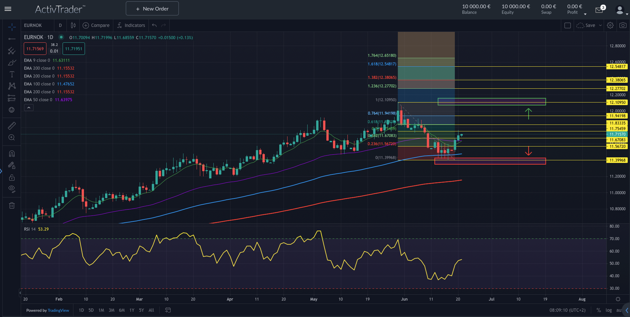
Task: Toggle lock all drawing tools
Action: point(12,177)
